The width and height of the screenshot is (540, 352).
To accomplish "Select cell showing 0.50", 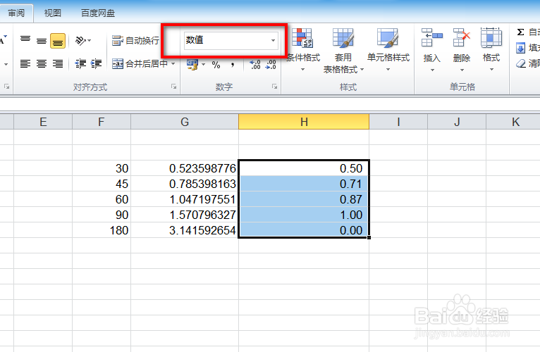I will 304,168.
